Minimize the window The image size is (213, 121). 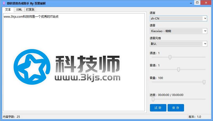point(191,3)
